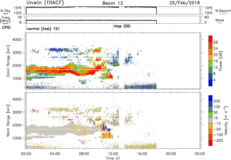
Task: Click the blue top of velocity color bar
Action: 210,98
